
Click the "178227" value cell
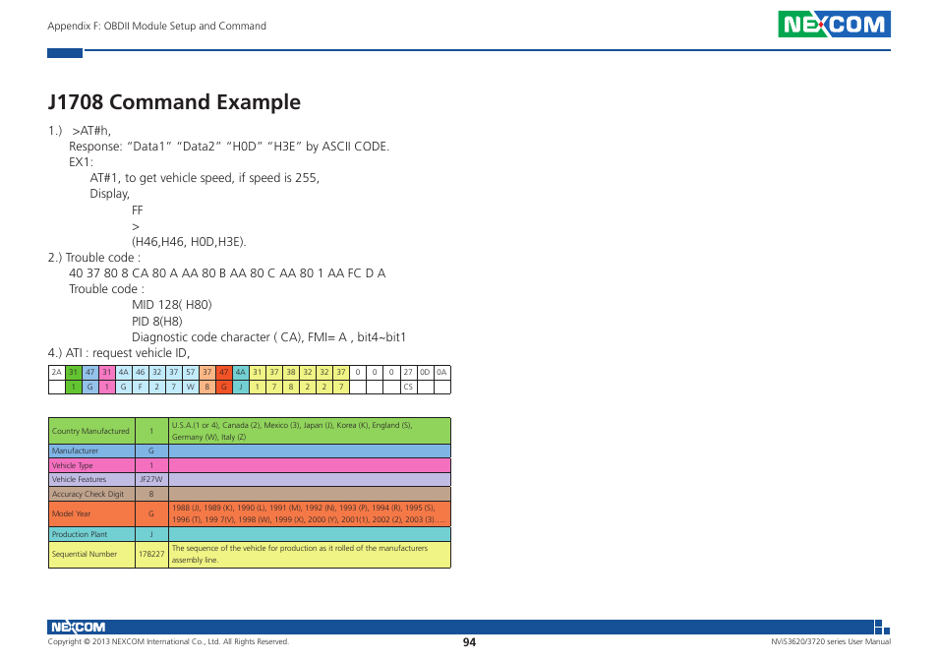(151, 554)
